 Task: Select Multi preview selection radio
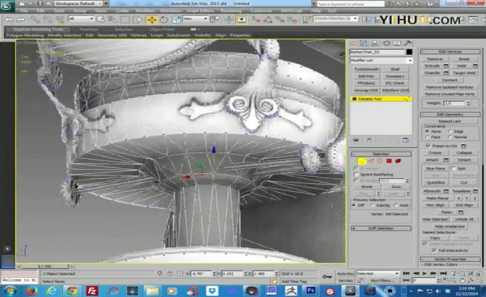(396, 206)
